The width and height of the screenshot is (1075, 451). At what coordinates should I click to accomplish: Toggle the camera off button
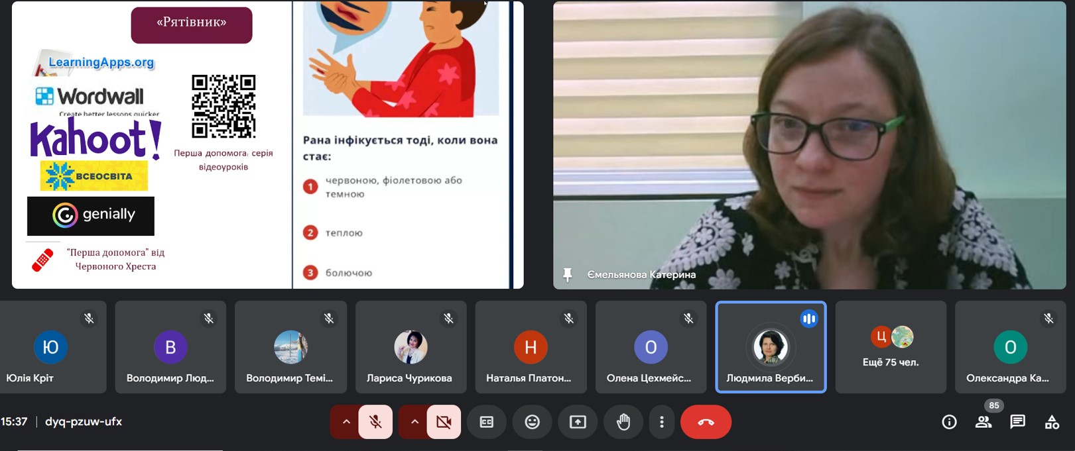pos(444,422)
